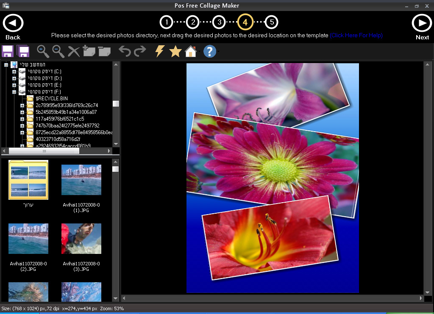The width and height of the screenshot is (434, 314).
Task: Click the home house icon
Action: tap(191, 52)
